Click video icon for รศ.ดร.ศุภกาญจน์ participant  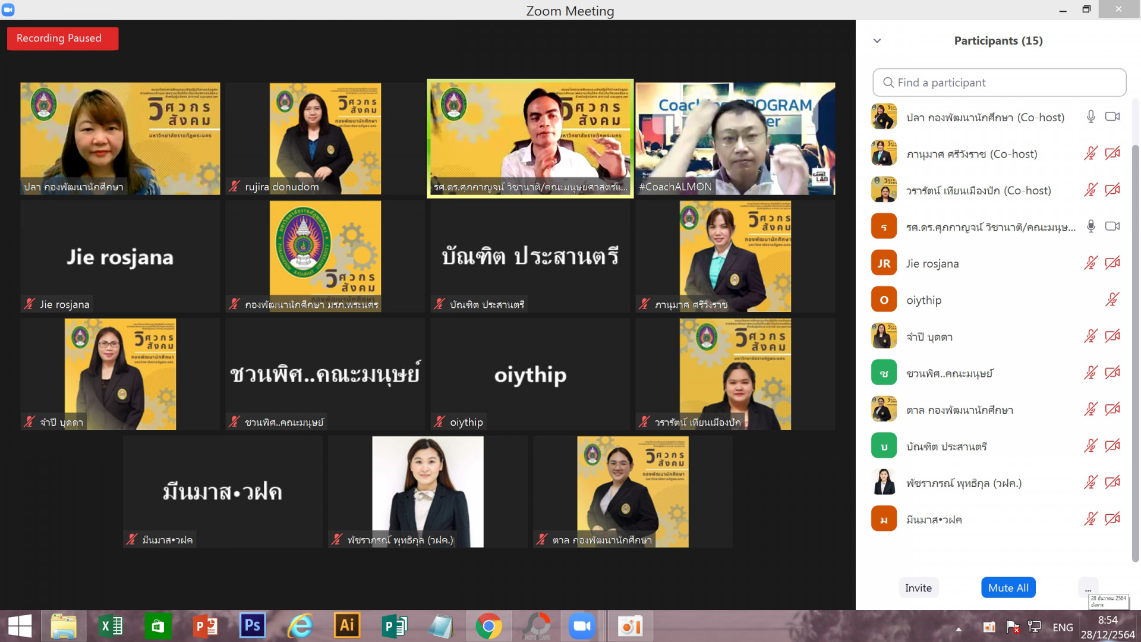point(1112,226)
